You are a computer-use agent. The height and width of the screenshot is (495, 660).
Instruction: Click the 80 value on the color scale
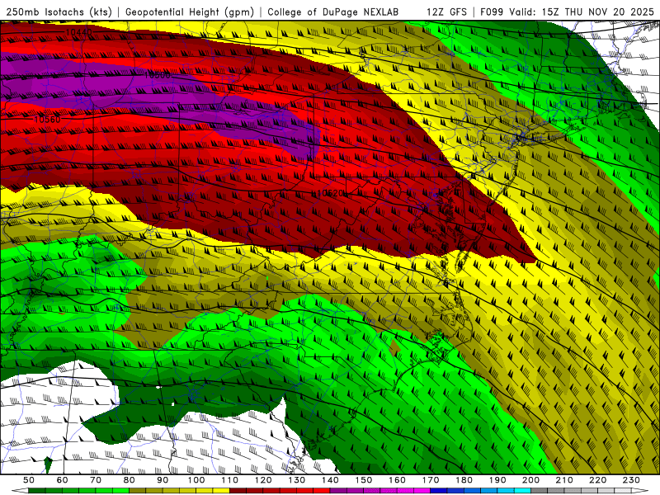(129, 480)
